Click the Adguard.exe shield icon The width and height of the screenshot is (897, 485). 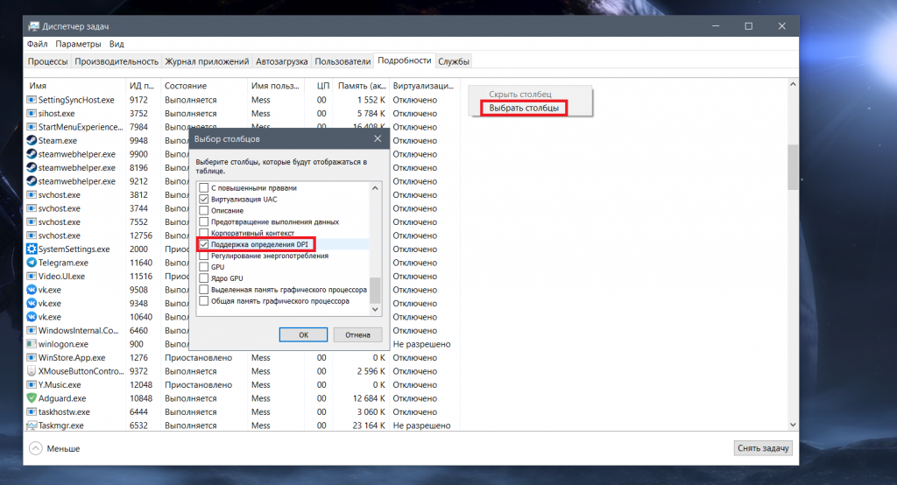click(x=32, y=398)
